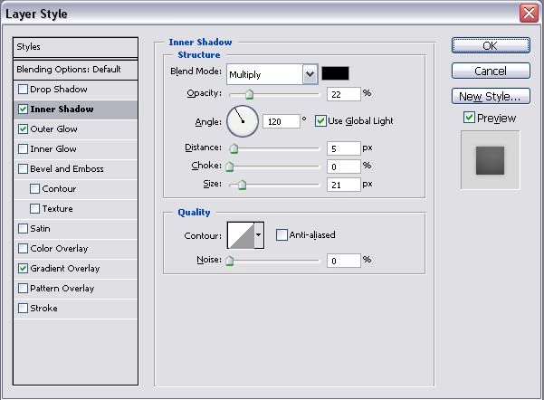Click the layer style preview thumbnail
Image resolution: width=544 pixels, height=400 pixels.
coord(489,159)
